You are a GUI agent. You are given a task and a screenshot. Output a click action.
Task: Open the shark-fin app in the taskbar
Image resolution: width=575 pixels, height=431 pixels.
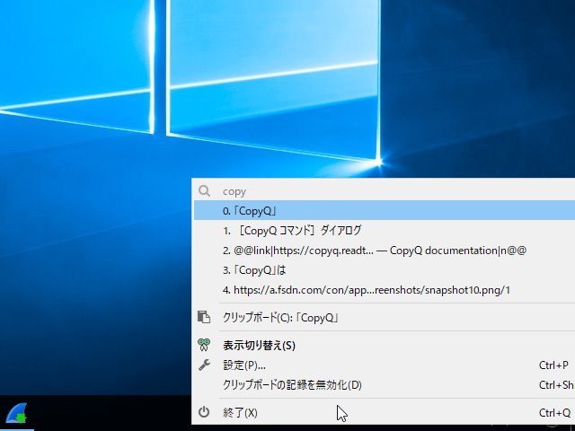point(17,413)
